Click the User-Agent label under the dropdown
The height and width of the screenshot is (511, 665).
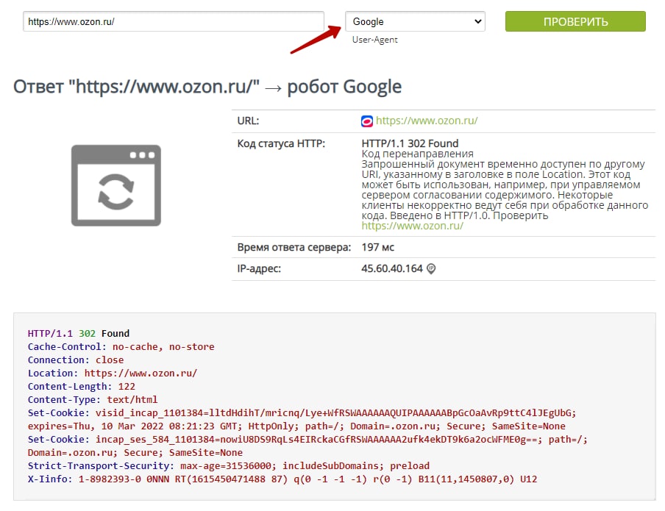pos(375,40)
